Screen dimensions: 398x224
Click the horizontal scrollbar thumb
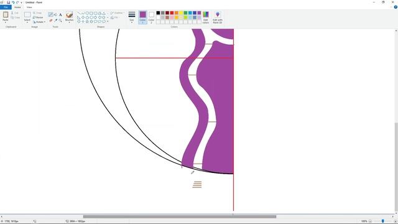point(180,217)
